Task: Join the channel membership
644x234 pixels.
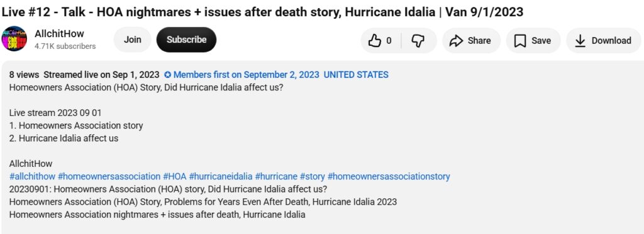Action: (x=132, y=40)
